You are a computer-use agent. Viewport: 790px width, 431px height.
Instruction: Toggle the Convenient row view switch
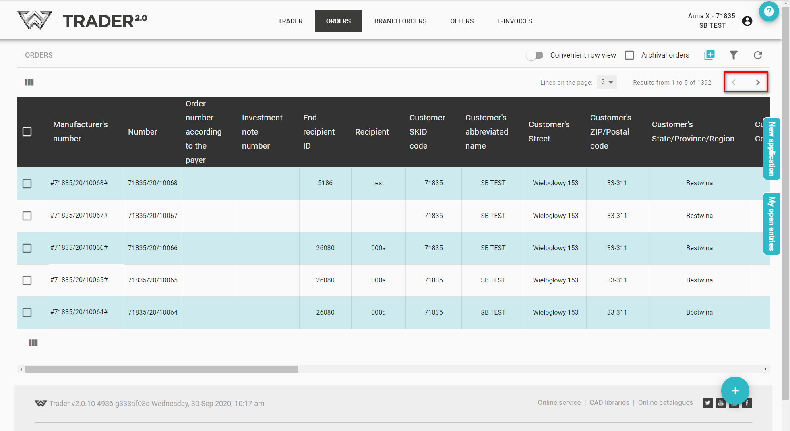(535, 55)
